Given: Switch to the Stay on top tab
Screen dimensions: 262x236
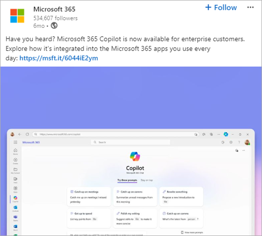Looking at the screenshot, I should pos(147,180).
